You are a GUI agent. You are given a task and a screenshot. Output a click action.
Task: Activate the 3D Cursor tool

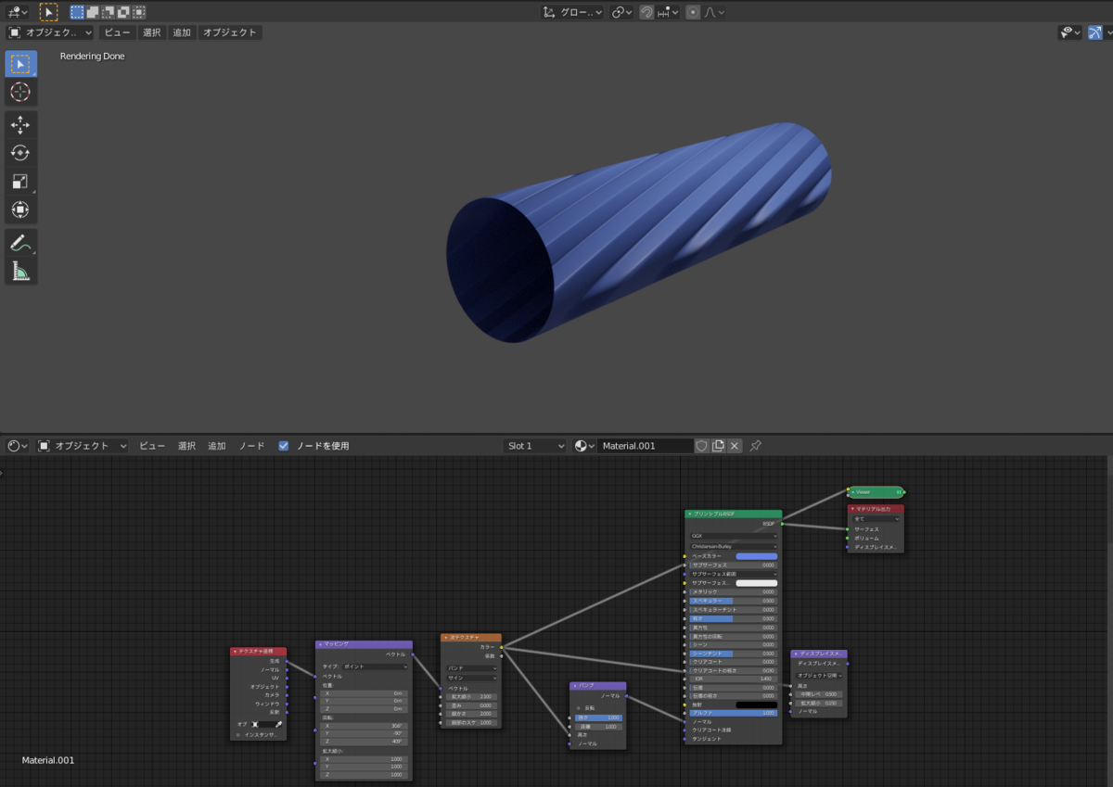[x=20, y=92]
